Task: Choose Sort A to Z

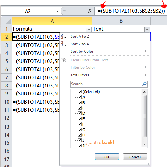Action: pyautogui.click(x=80, y=36)
